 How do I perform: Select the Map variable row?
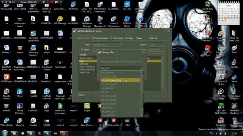pos(88,61)
